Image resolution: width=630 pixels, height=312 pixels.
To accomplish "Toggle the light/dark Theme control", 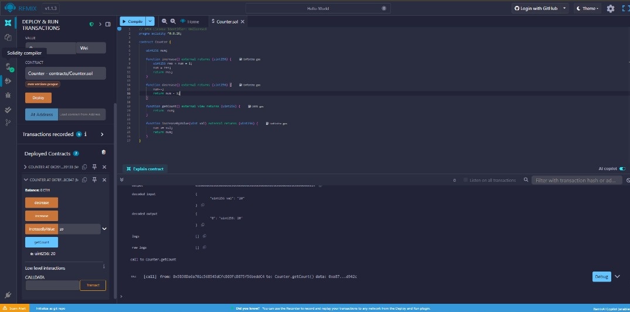I will 587,8.
